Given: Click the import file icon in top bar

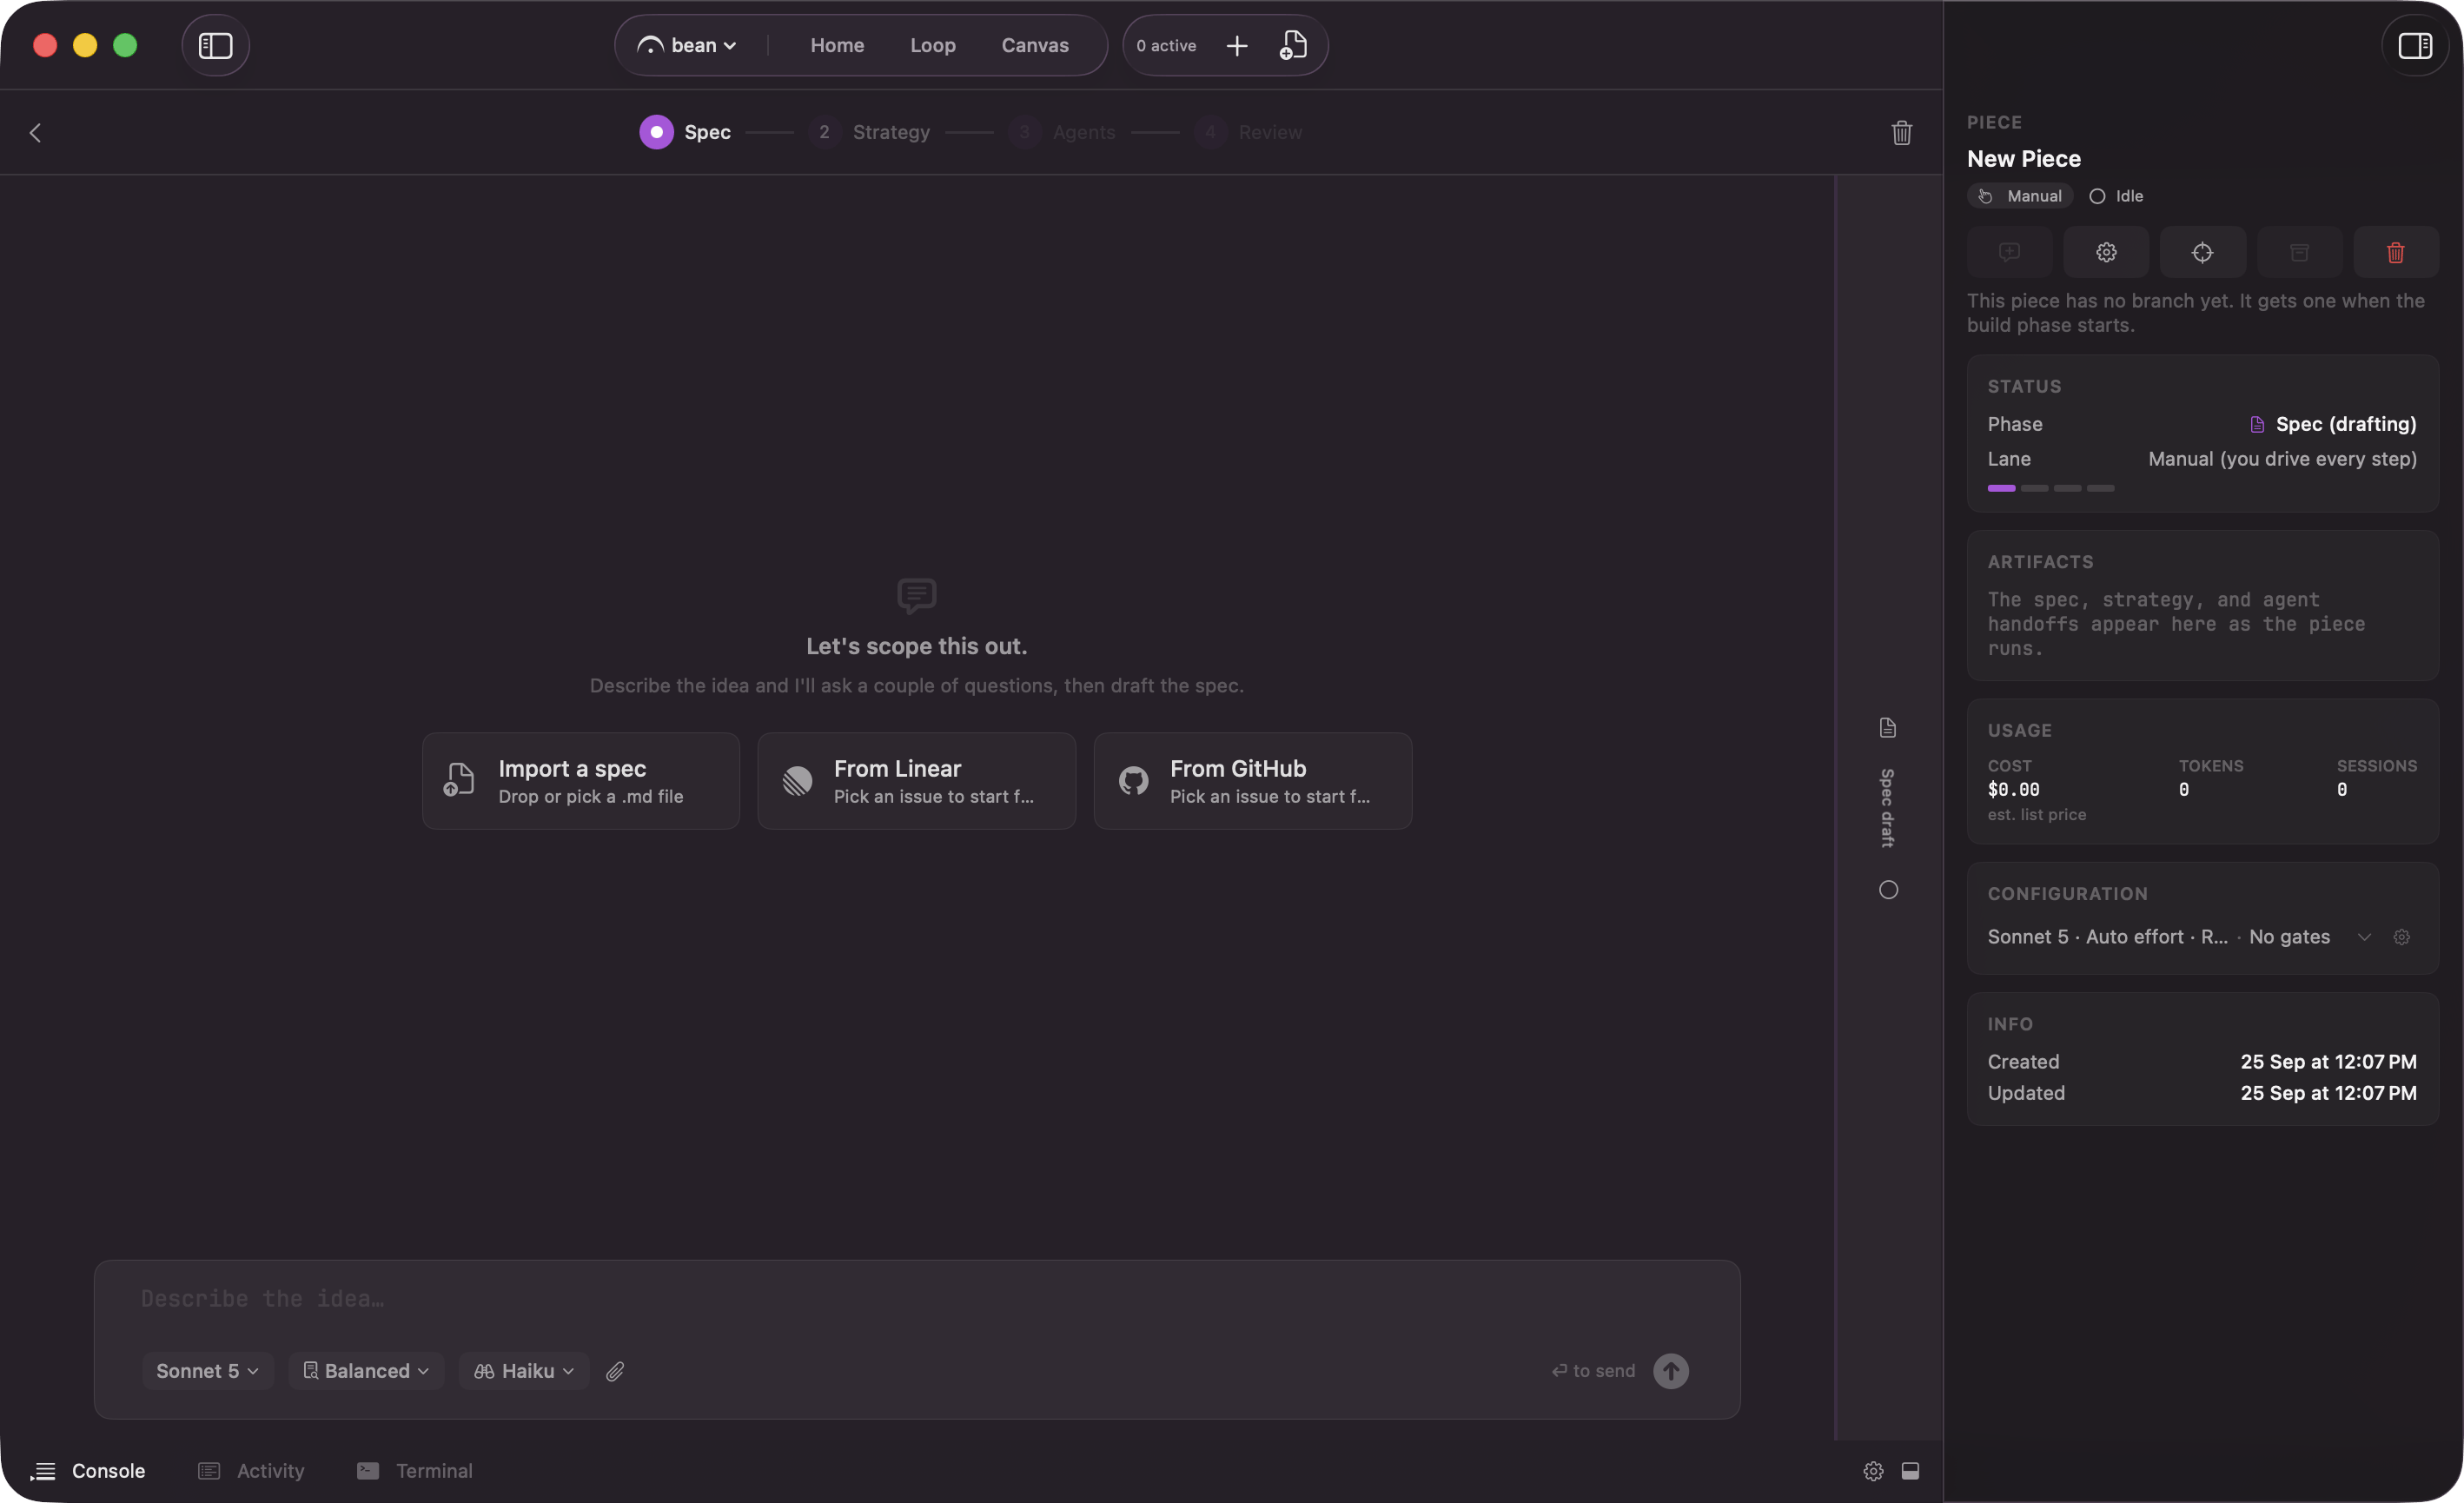Looking at the screenshot, I should pos(1293,45).
